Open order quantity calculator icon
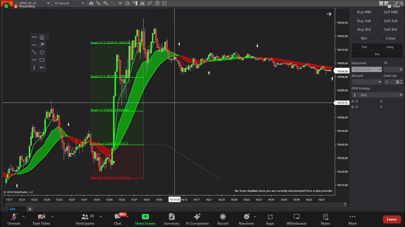The image size is (405, 227). coord(397,82)
